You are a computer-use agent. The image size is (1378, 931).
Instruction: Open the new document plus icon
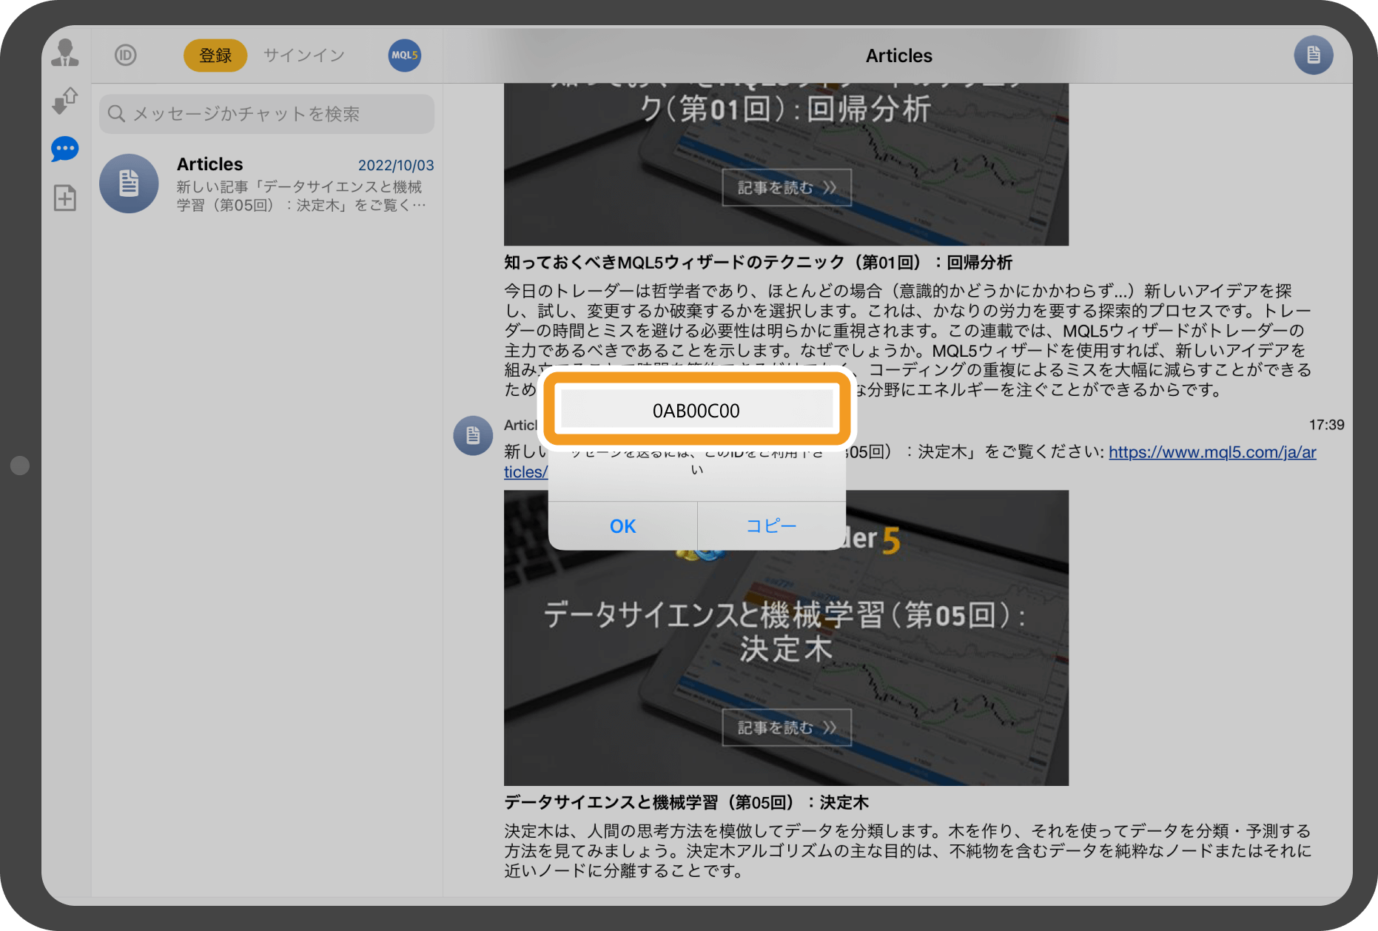(65, 198)
